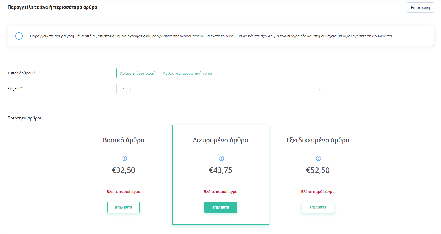Image resolution: width=441 pixels, height=234 pixels.
Task: Open the help icon under Διευρυμένο άρθρο
Action: [221, 159]
